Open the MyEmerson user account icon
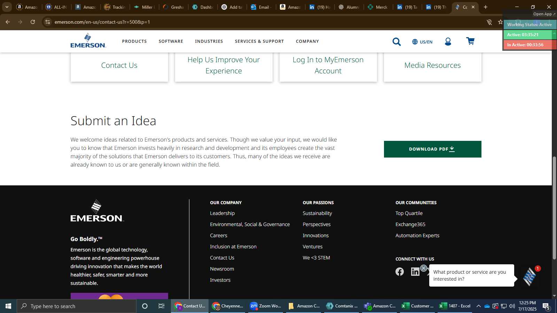The image size is (557, 313). 448,42
